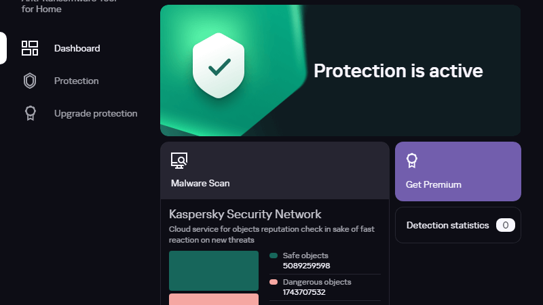Click the Get Premium ribbon icon

pyautogui.click(x=411, y=161)
